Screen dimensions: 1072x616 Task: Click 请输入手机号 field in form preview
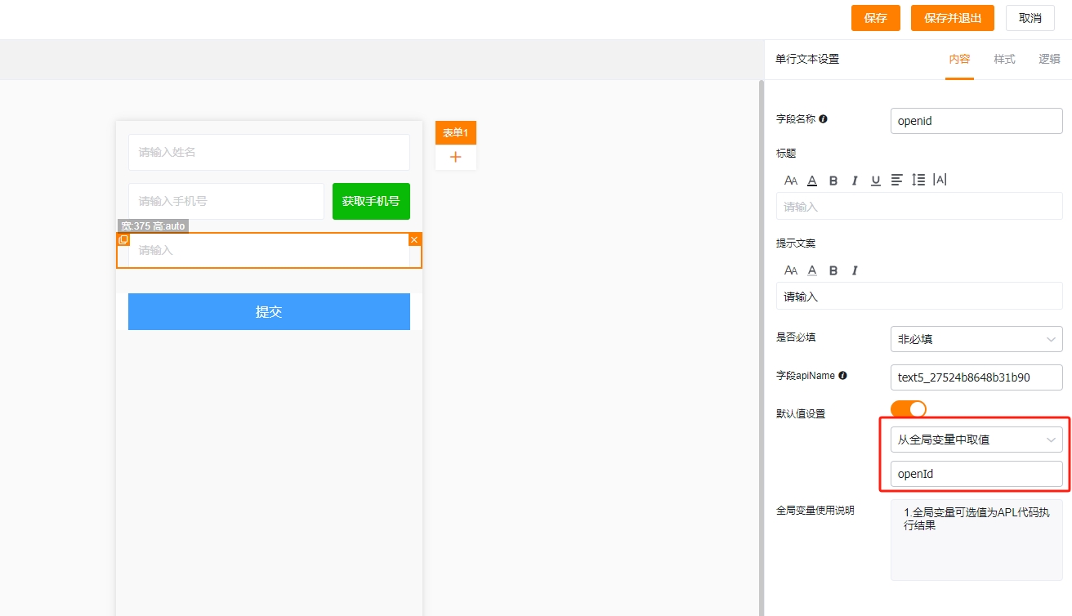tap(226, 201)
